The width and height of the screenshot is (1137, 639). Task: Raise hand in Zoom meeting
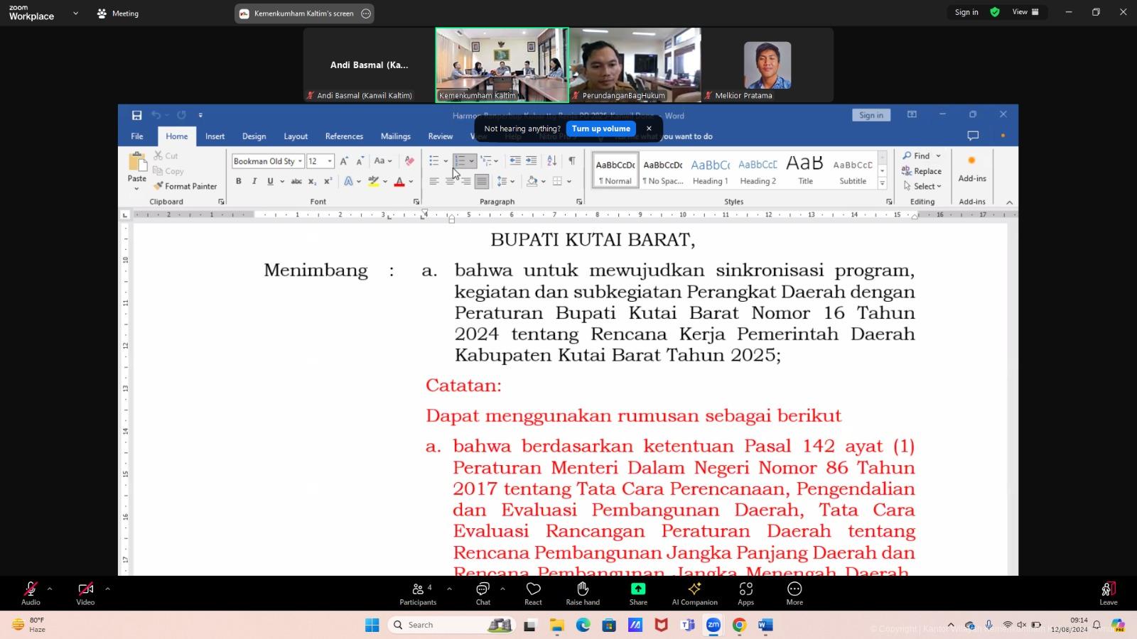[x=583, y=594]
